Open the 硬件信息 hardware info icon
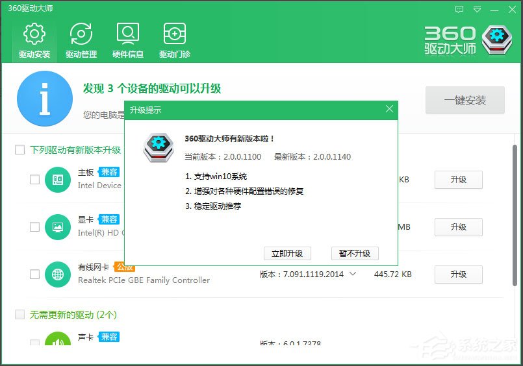 coord(127,40)
